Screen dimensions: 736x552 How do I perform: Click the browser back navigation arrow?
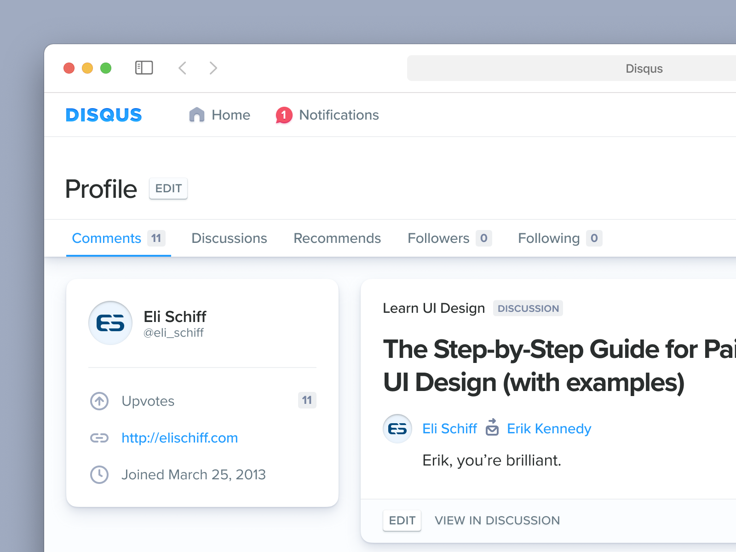coord(182,68)
